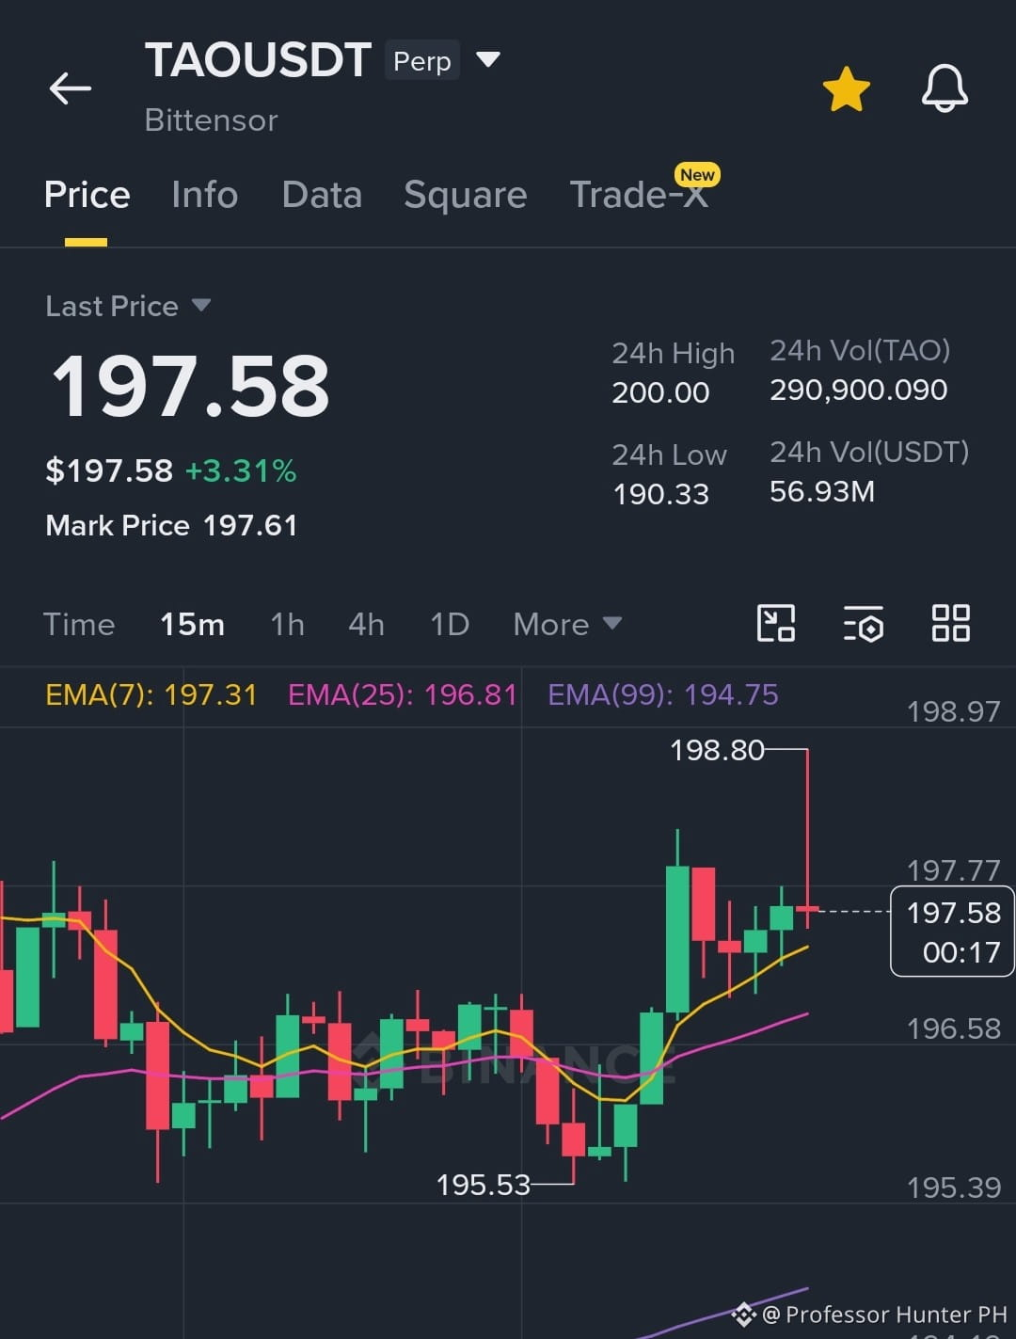The image size is (1016, 1339).
Task: Open the Square tab
Action: tap(465, 195)
